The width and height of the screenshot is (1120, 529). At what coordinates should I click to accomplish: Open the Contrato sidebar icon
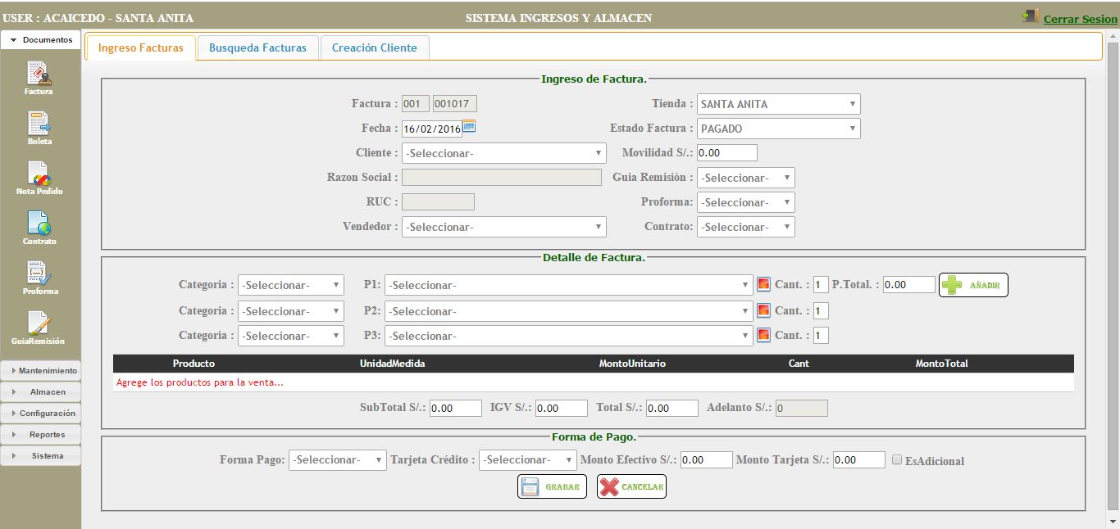pos(39,224)
